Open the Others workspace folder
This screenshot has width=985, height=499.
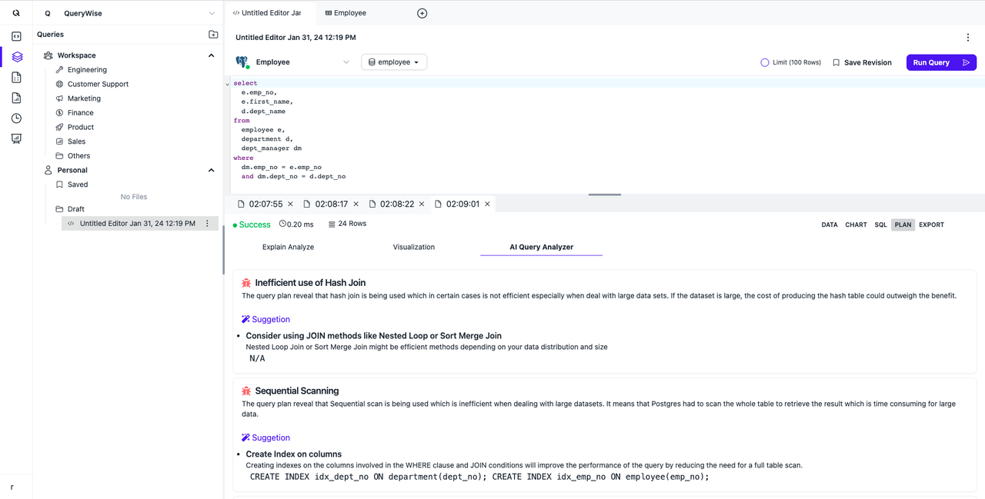78,156
